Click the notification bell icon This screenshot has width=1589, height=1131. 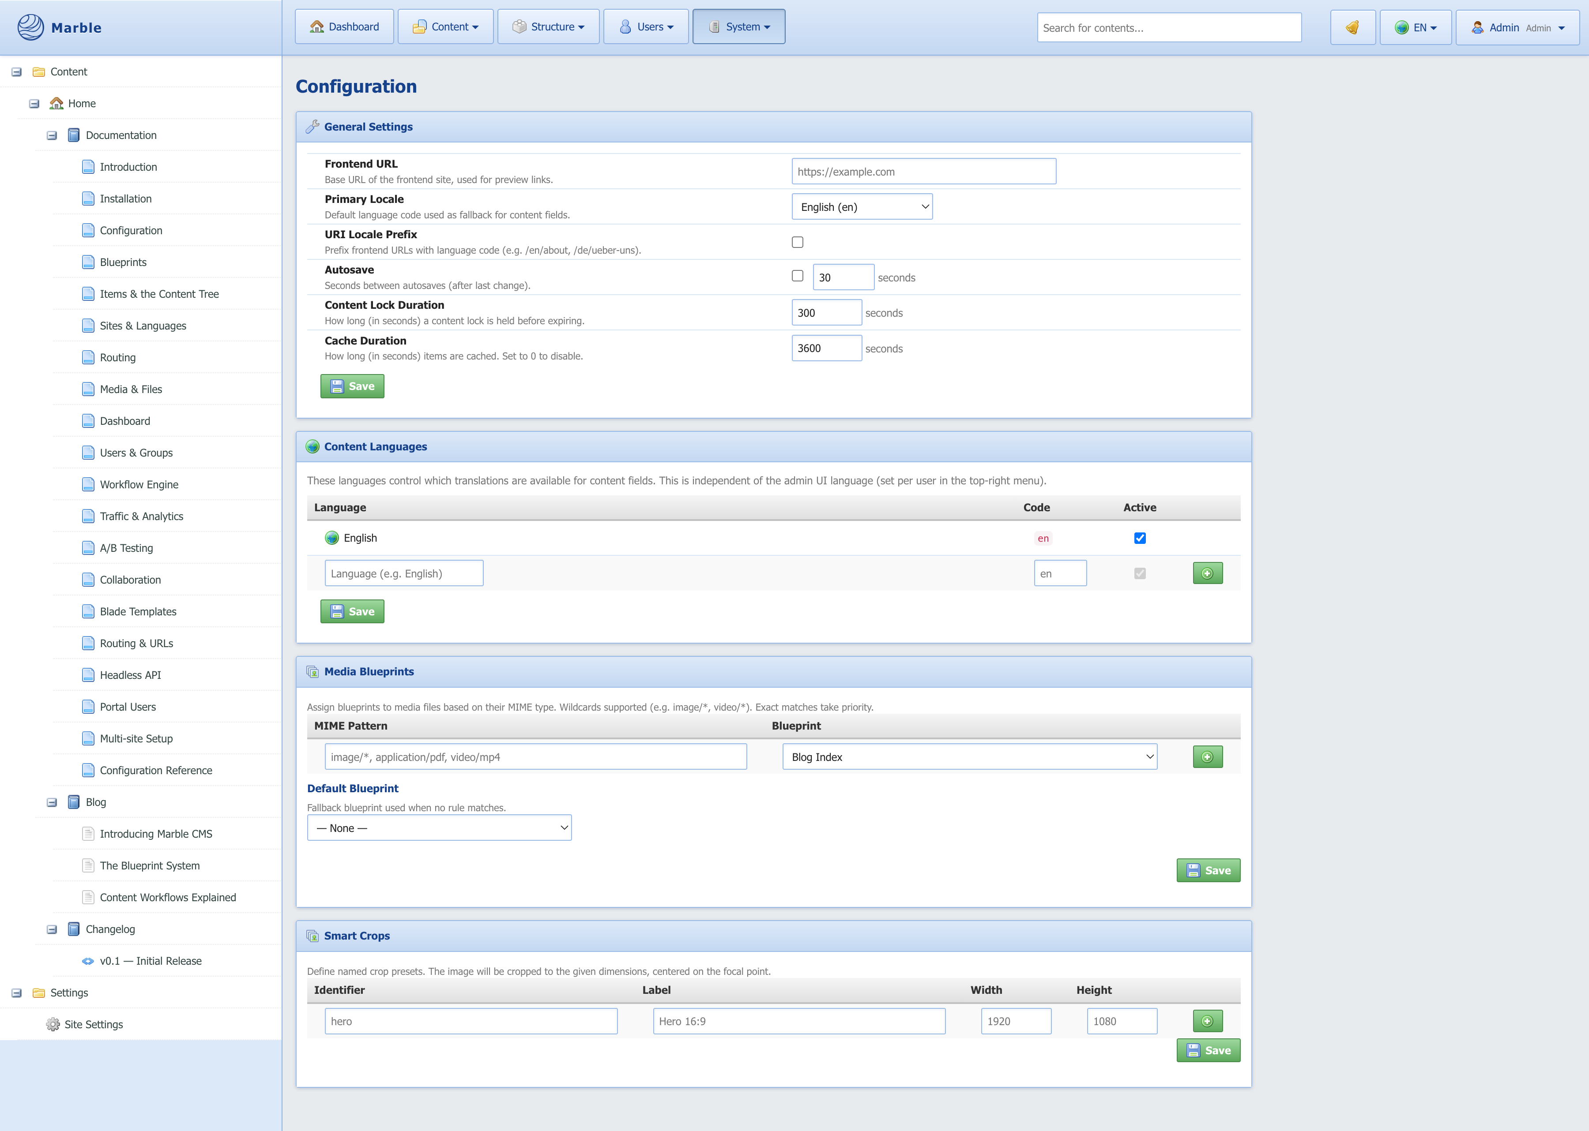coord(1352,28)
